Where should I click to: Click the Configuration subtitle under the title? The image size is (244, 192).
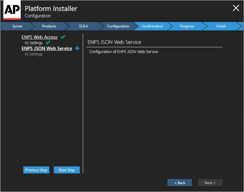[38, 16]
